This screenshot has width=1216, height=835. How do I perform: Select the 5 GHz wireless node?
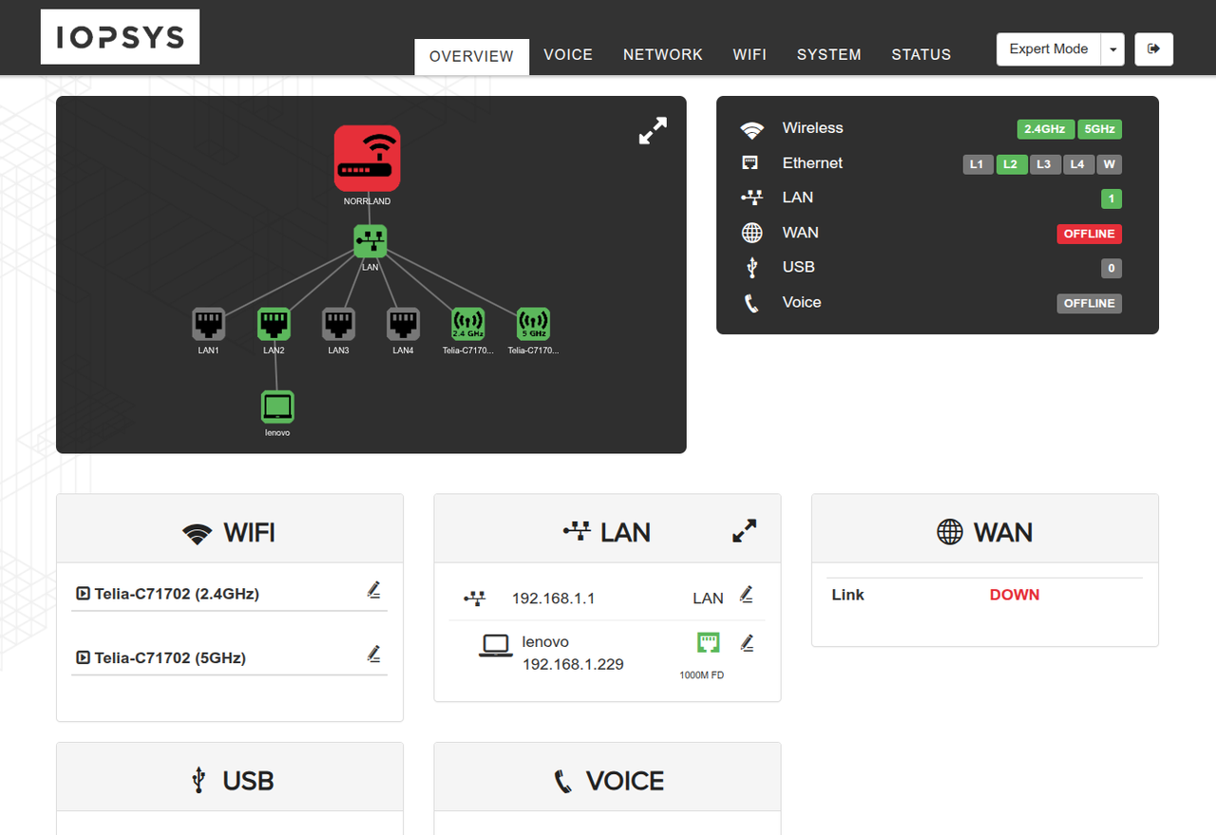click(533, 324)
